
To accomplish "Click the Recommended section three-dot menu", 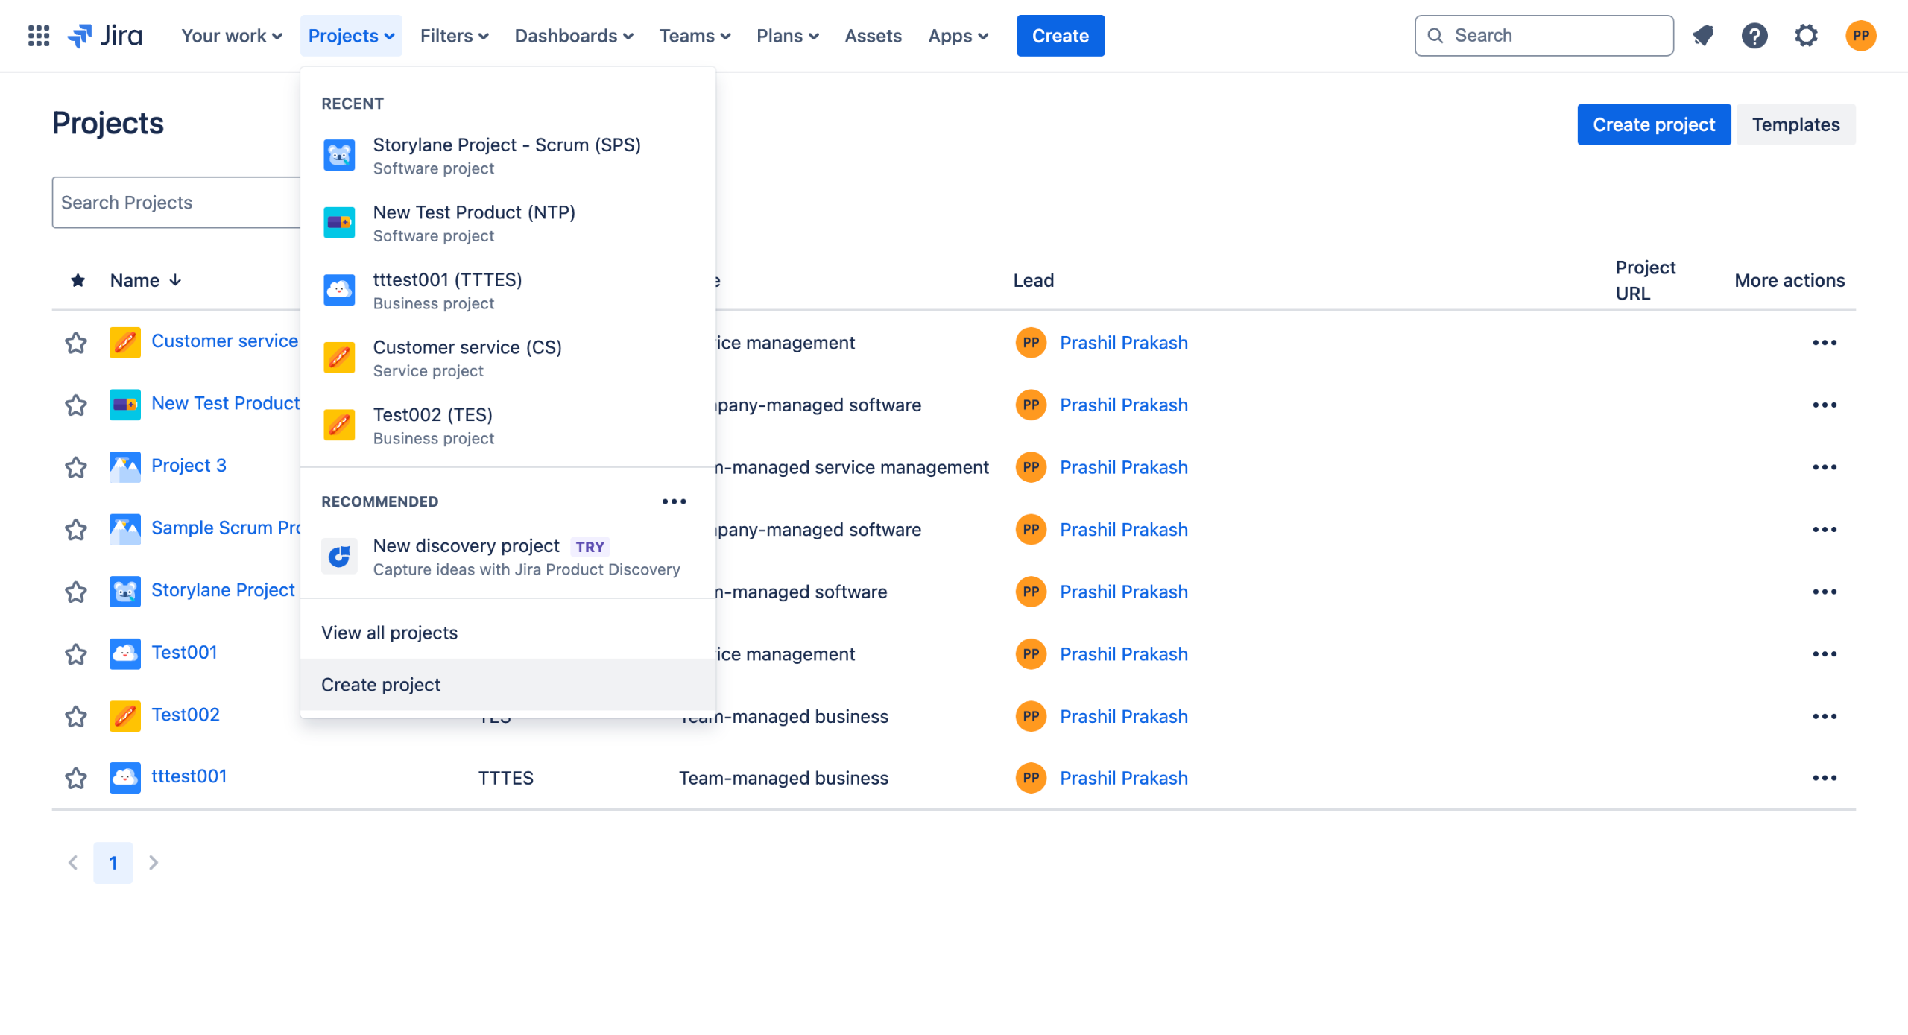I will click(x=674, y=501).
